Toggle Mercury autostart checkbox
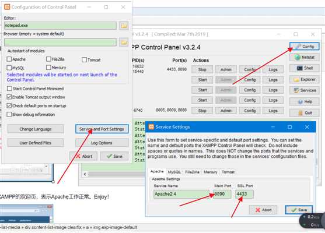Screen dimensions: 325x233 48,68
